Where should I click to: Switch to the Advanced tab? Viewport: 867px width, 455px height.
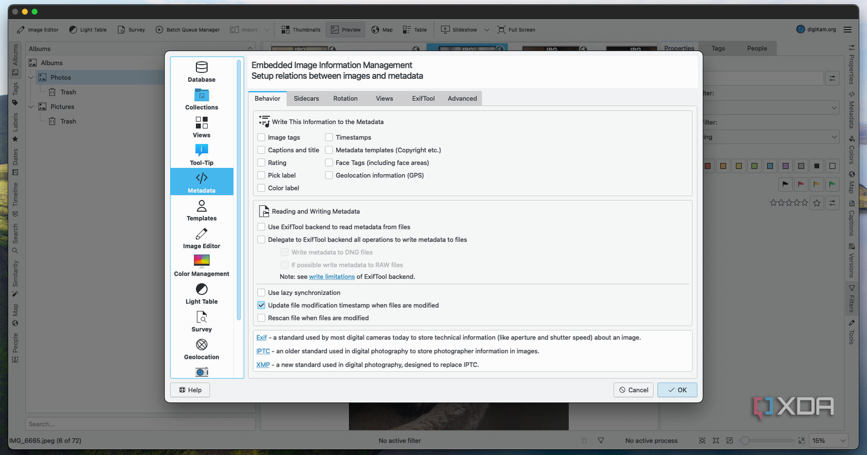[462, 99]
